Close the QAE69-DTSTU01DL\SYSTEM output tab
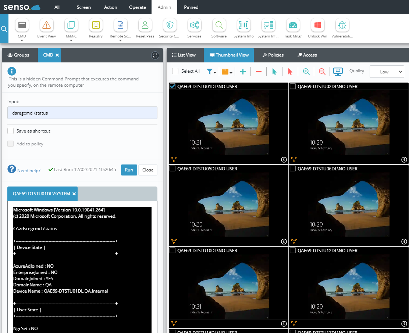This screenshot has height=333, width=409. pyautogui.click(x=74, y=194)
